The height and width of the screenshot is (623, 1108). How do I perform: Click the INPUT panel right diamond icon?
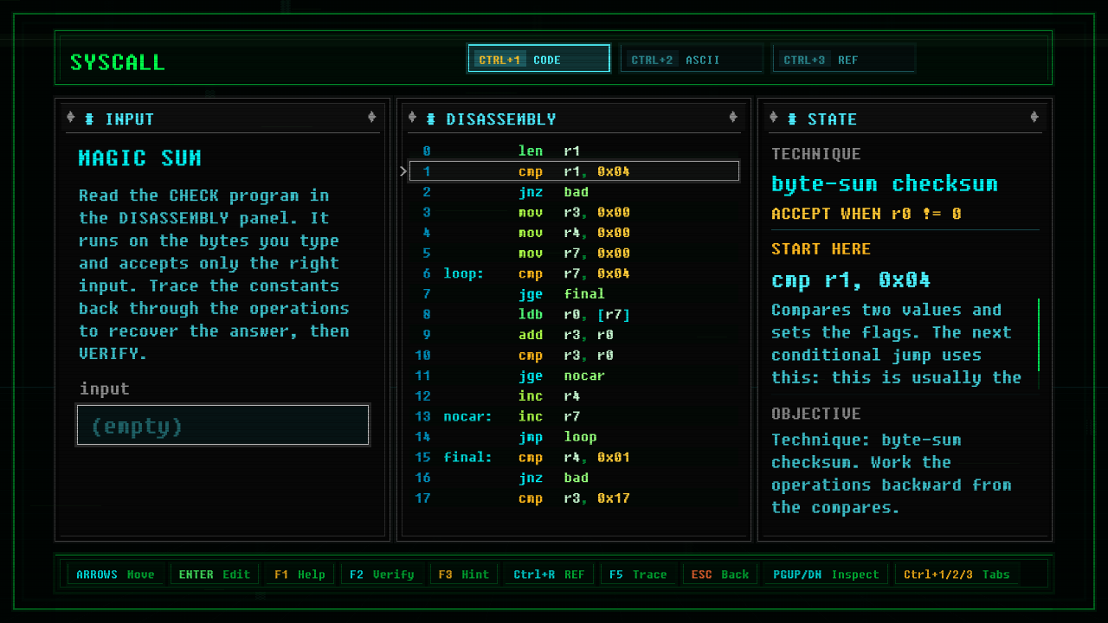point(372,118)
